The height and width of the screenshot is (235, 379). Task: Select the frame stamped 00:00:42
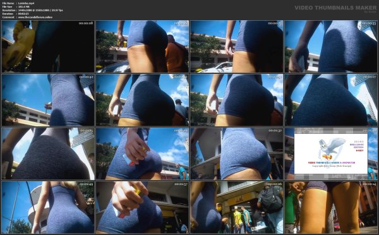48,100
